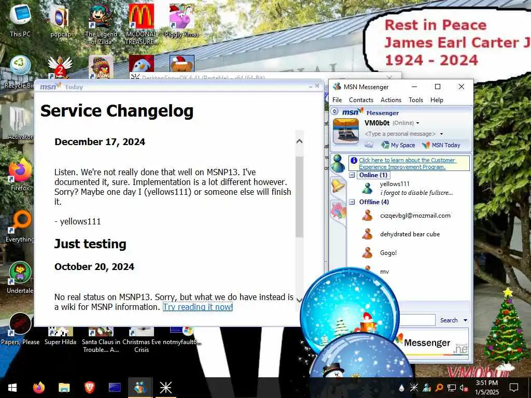
Task: Open the Recycle Bin
Action: click(20, 72)
